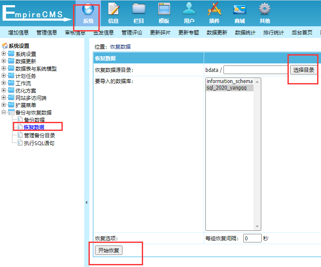
Task: Select sql_2020_yangqq in the database list
Action: (x=229, y=88)
